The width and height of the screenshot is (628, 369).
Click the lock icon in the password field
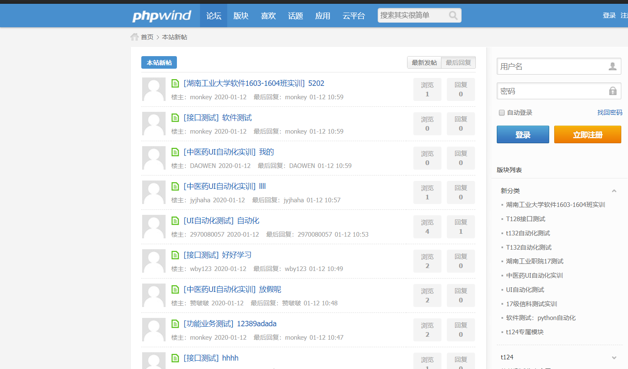[613, 91]
